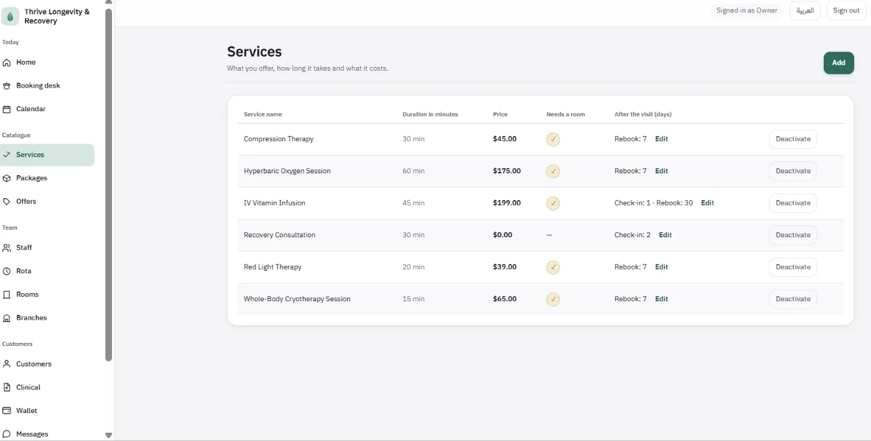Click the 60 min duration value
This screenshot has width=871, height=441.
(x=414, y=171)
